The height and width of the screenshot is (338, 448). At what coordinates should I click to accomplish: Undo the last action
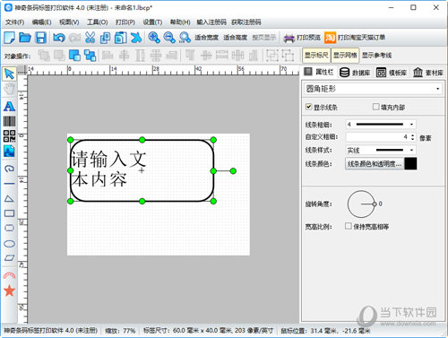[59, 38]
